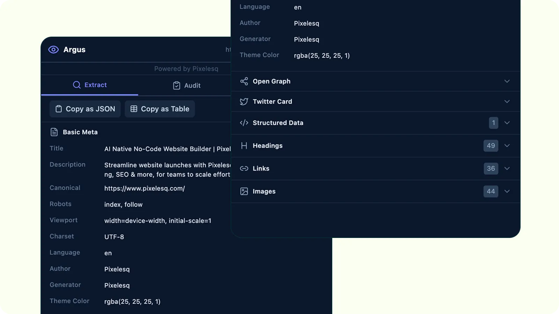Viewport: 559px width, 314px height.
Task: Click the Open Graph share icon
Action: pos(244,81)
